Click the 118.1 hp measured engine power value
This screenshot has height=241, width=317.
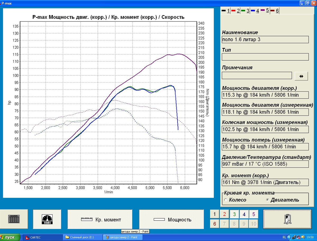tap(265, 112)
